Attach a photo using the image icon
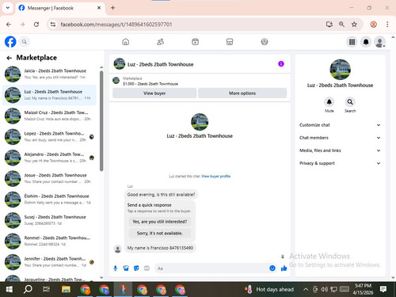Viewport: 396px width, 297px height. (126, 268)
